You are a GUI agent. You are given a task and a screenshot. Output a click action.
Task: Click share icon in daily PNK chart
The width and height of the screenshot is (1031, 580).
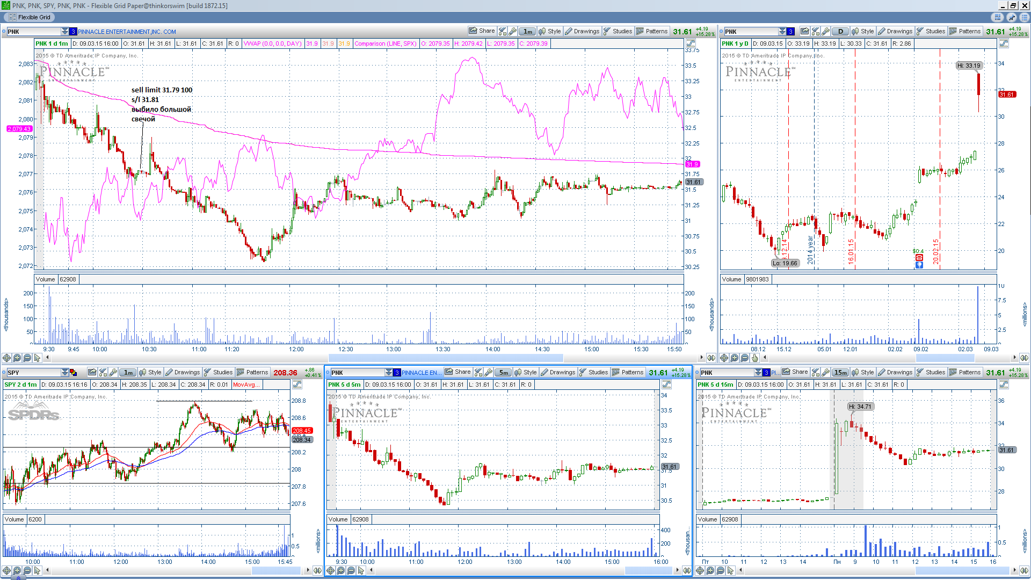(804, 31)
